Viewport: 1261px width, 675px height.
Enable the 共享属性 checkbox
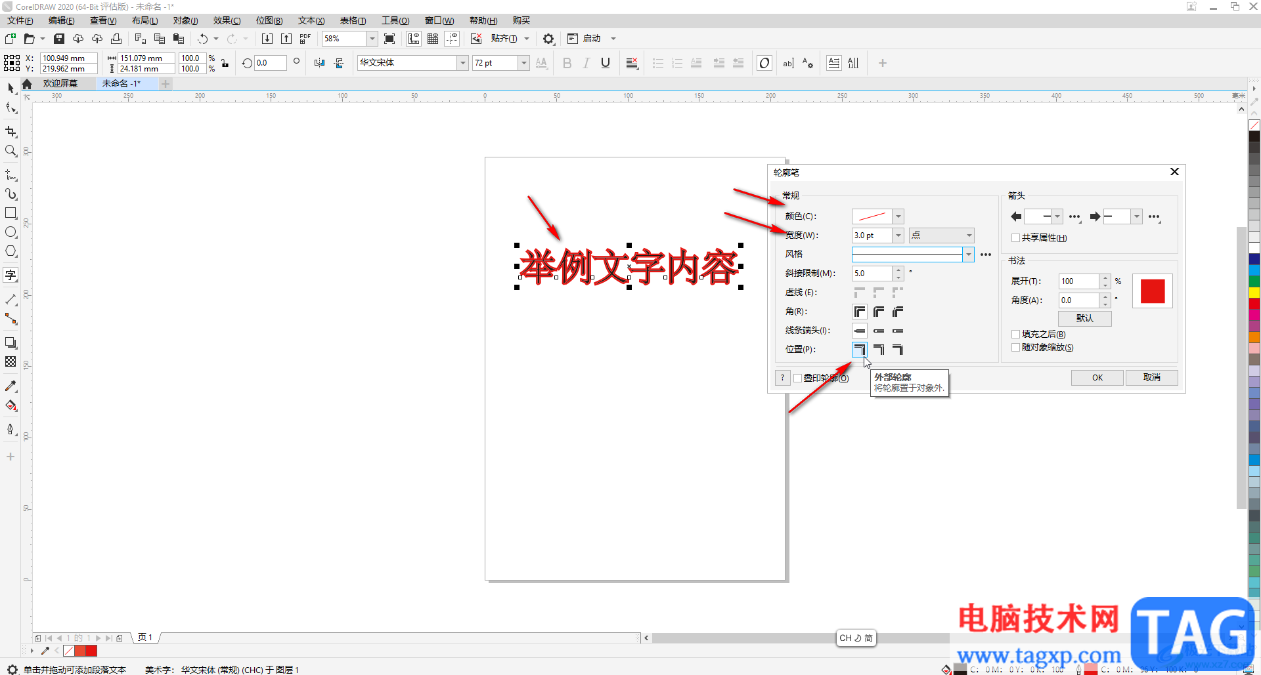[x=1015, y=237]
